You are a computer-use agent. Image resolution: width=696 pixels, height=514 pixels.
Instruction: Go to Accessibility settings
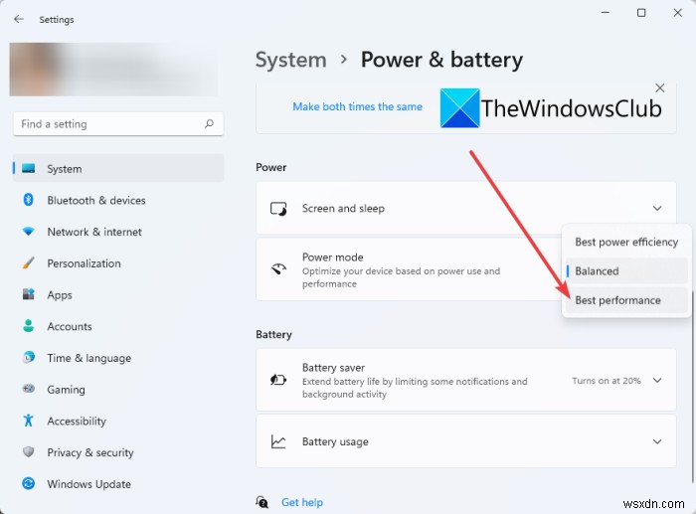coord(118,421)
